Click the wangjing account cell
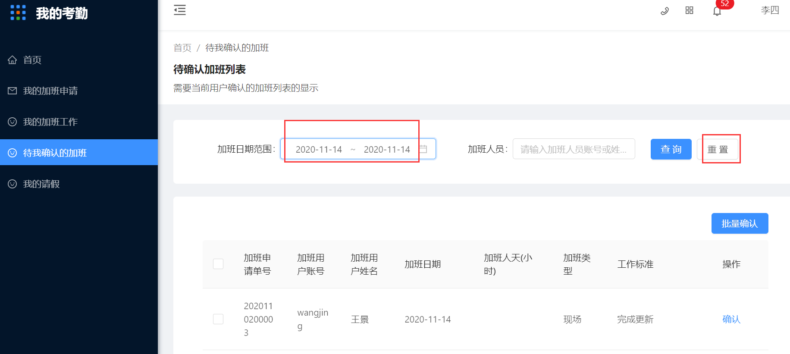Image resolution: width=790 pixels, height=354 pixels. pyautogui.click(x=313, y=319)
